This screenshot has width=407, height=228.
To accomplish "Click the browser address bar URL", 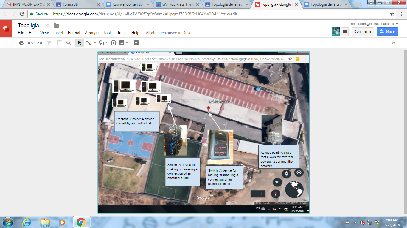I will (145, 14).
